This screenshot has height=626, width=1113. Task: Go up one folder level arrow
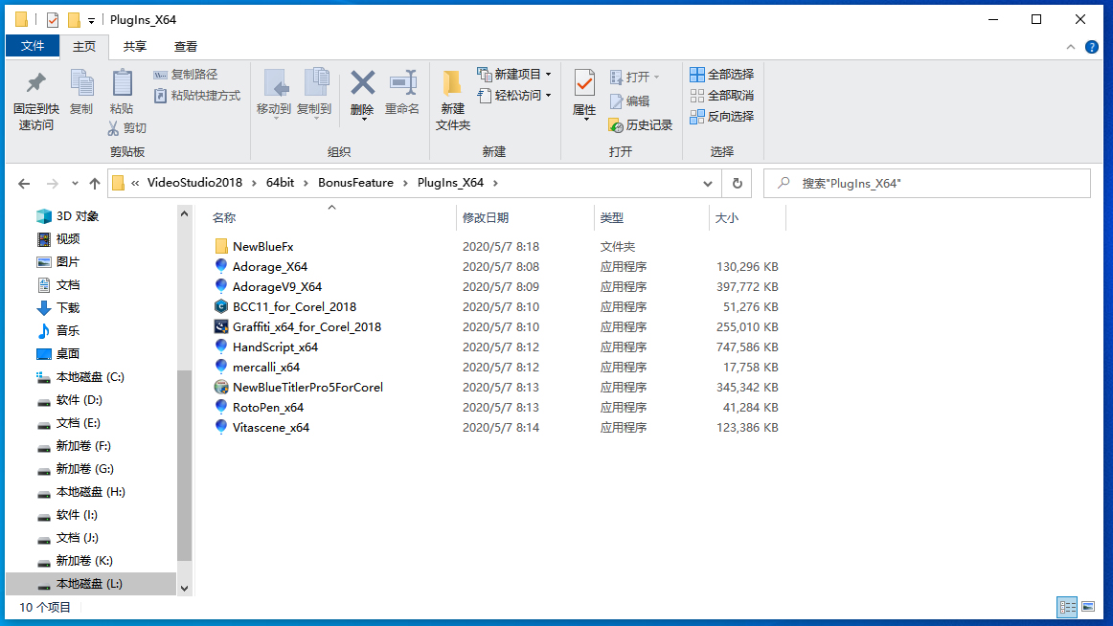coord(95,184)
